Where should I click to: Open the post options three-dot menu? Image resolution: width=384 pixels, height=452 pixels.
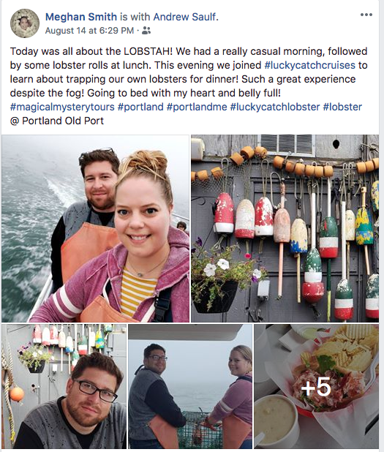click(x=366, y=15)
